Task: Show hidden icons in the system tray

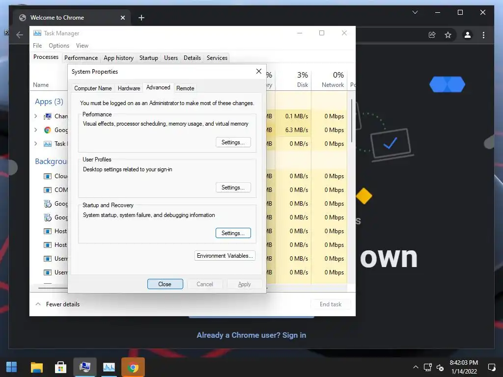Action: (416, 367)
